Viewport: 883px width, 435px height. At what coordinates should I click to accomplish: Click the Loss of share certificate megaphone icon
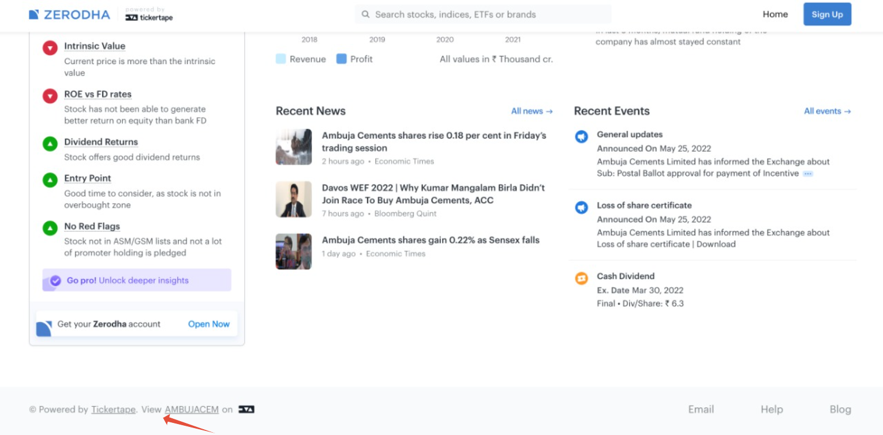click(581, 208)
